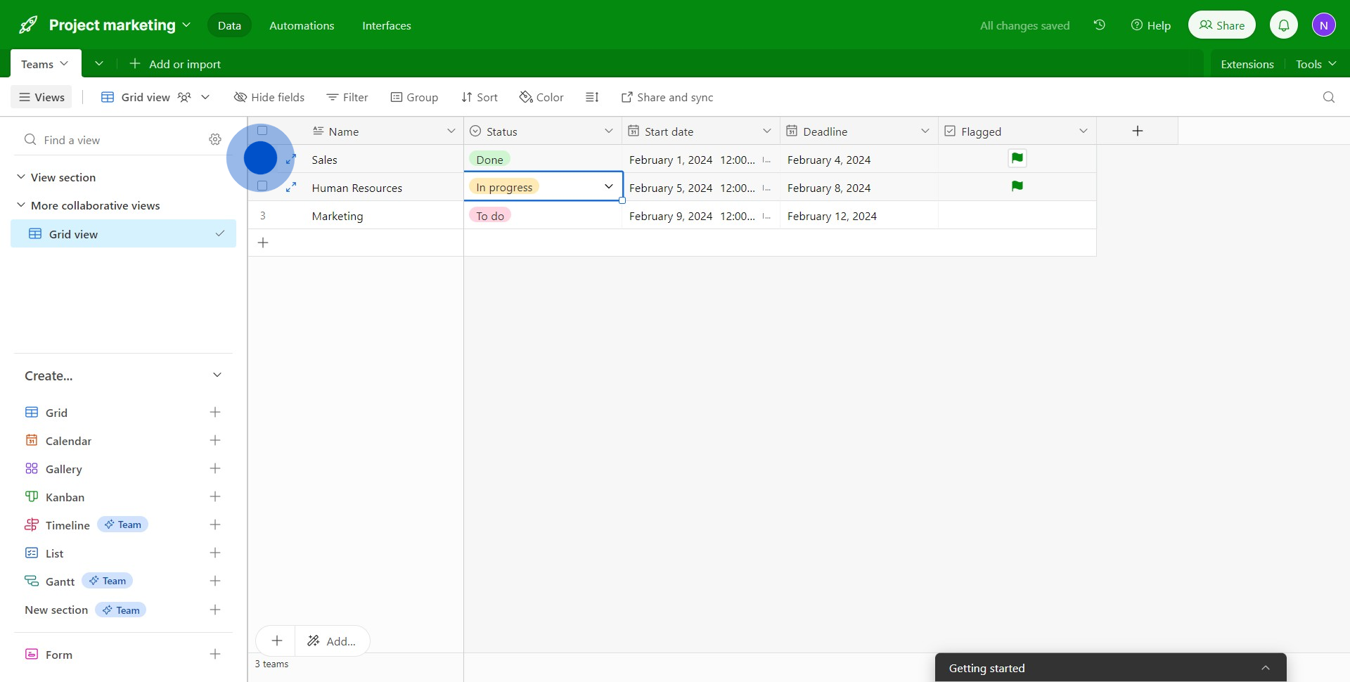The image size is (1350, 682).
Task: Click Add or import table
Action: tap(175, 64)
